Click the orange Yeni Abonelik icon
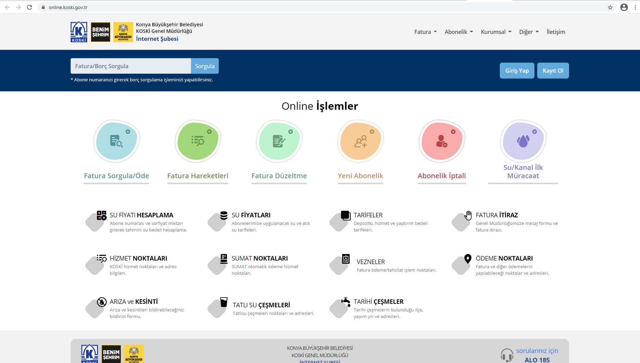This screenshot has width=640, height=363. (360, 141)
